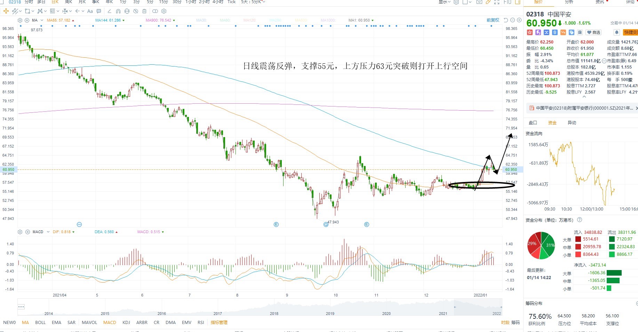This screenshot has height=332, width=638.
Task: Select the KDJ indicator tab
Action: (x=126, y=323)
